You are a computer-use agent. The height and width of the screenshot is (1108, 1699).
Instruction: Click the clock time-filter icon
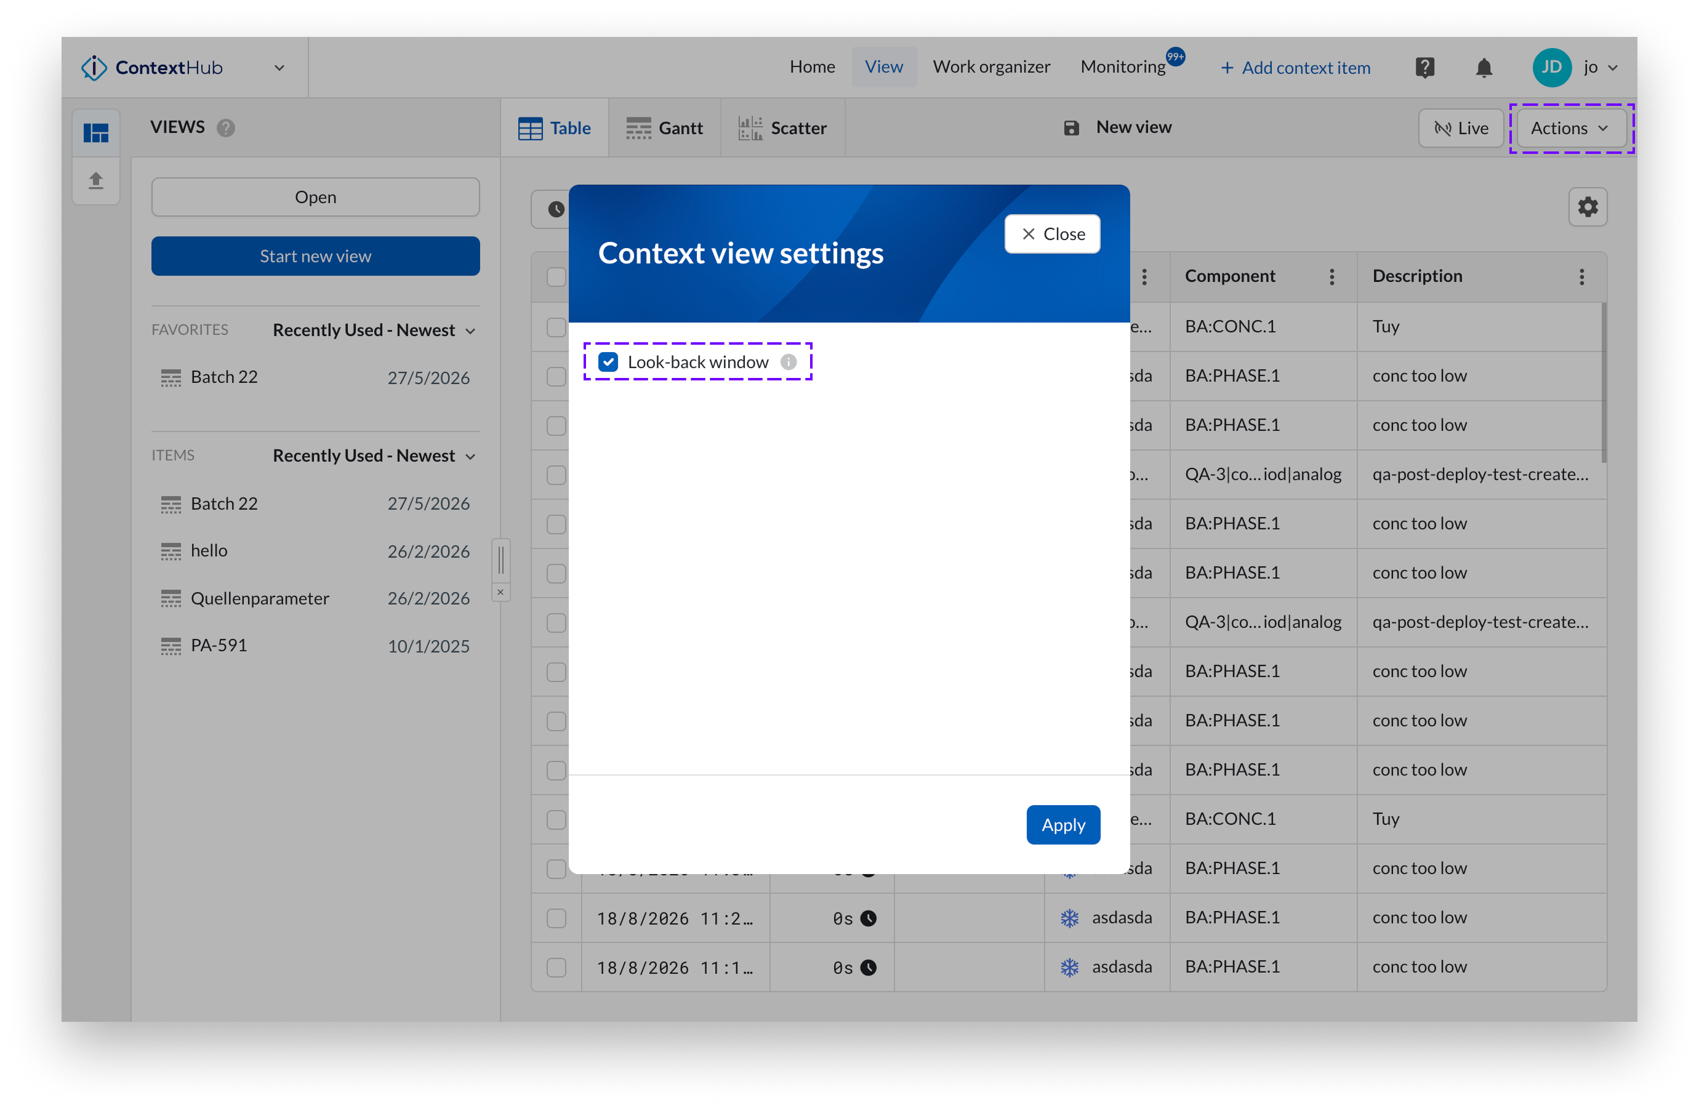556,209
